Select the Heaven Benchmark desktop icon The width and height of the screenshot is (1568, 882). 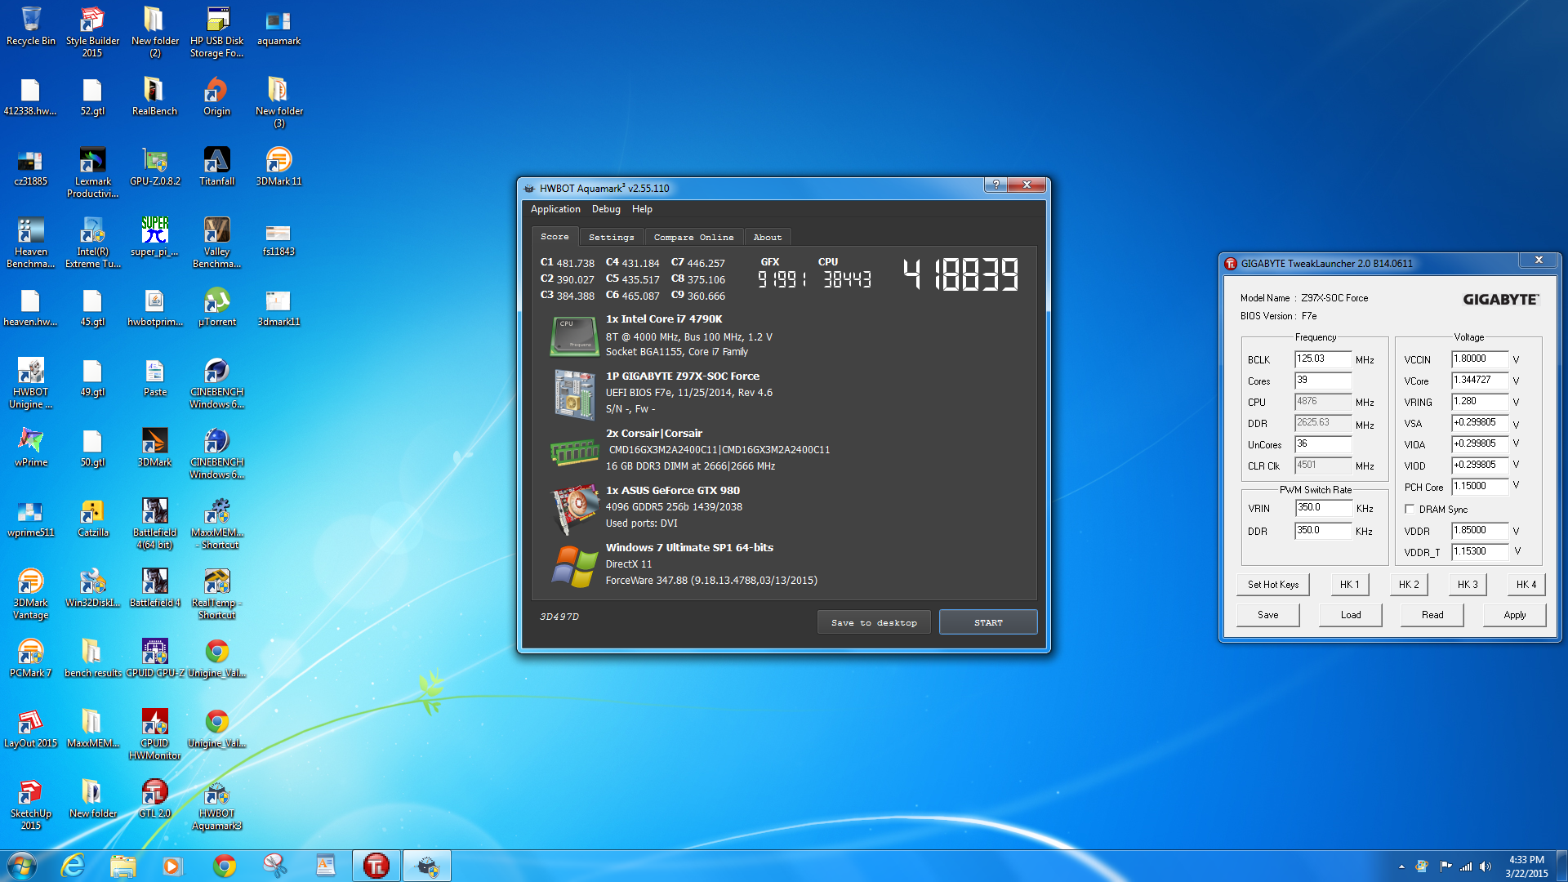click(x=31, y=242)
